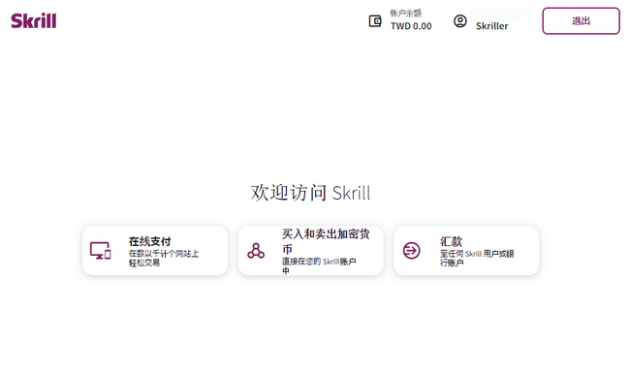Click the 欢迎访问 Skrill heading
Screen dimensions: 630x372
point(310,193)
